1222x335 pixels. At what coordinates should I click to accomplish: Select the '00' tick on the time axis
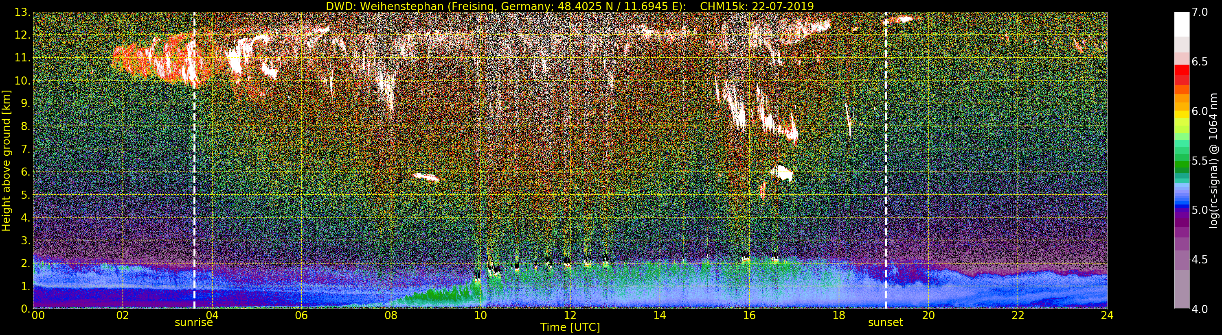37,315
